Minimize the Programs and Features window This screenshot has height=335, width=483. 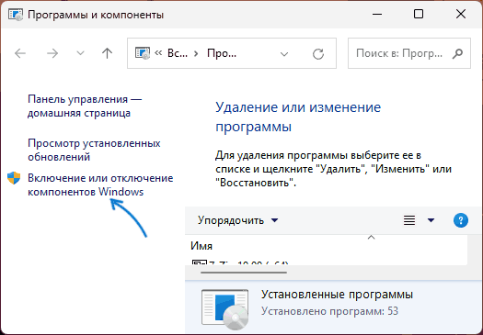pyautogui.click(x=376, y=14)
